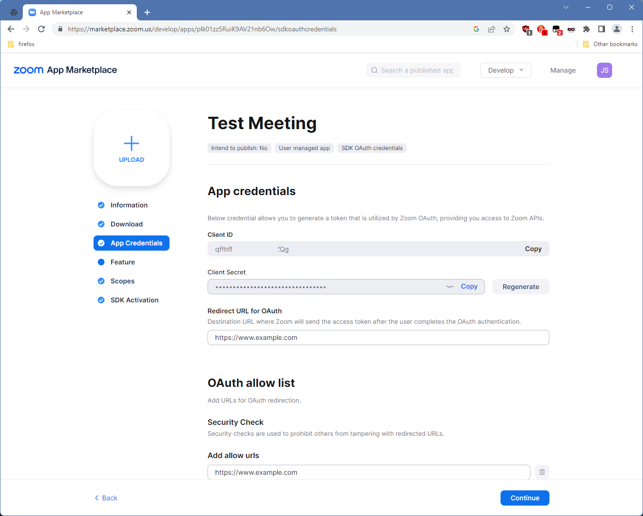
Task: Open the uBlock shield extension icon
Action: [x=526, y=29]
